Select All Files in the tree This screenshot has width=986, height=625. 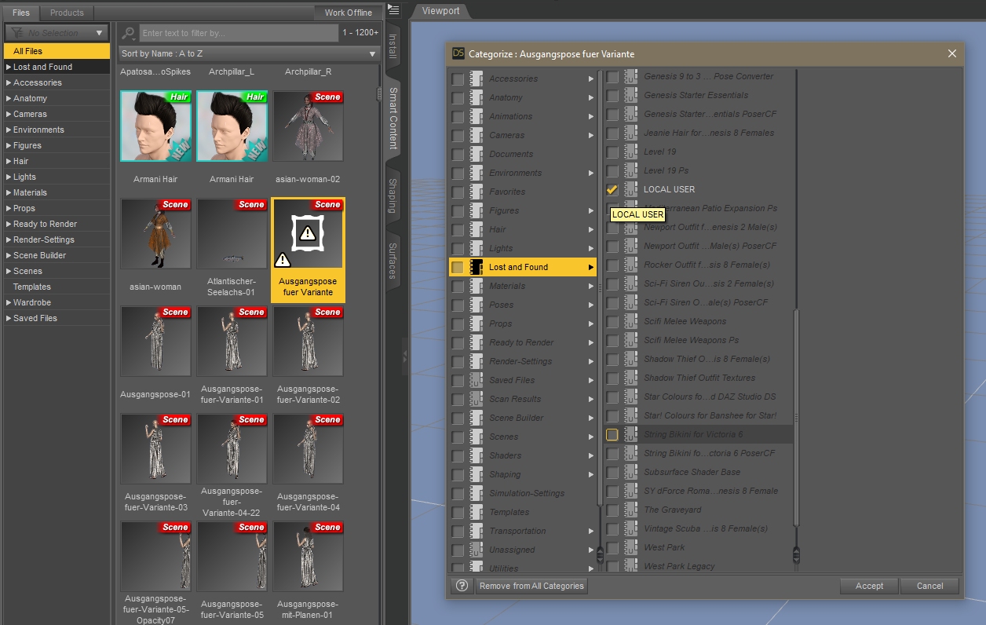(x=57, y=51)
